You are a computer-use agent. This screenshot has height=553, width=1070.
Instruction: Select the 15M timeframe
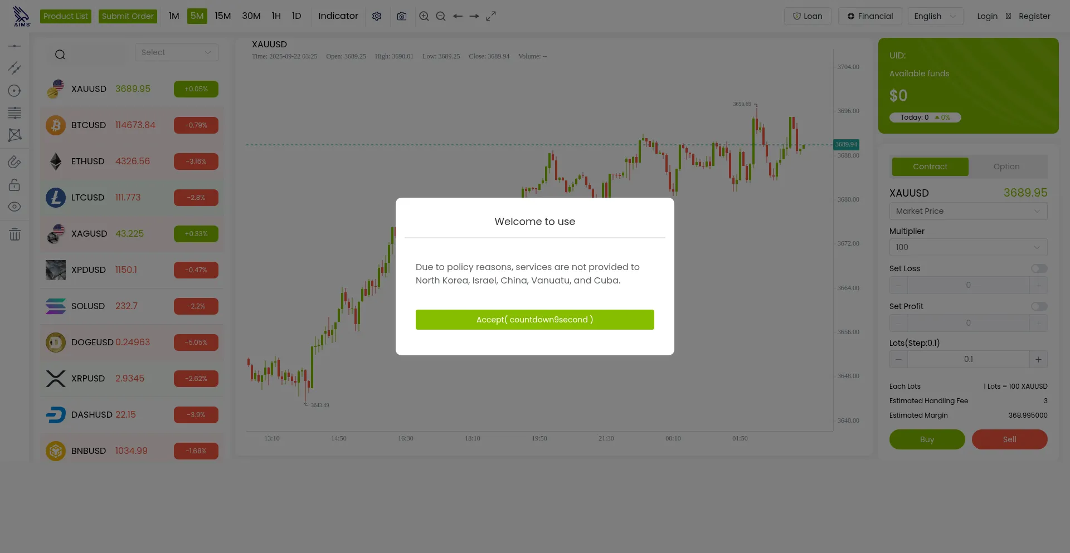223,16
